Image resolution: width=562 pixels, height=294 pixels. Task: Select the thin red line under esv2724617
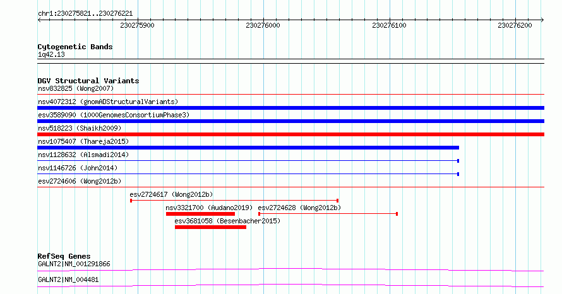(234, 201)
